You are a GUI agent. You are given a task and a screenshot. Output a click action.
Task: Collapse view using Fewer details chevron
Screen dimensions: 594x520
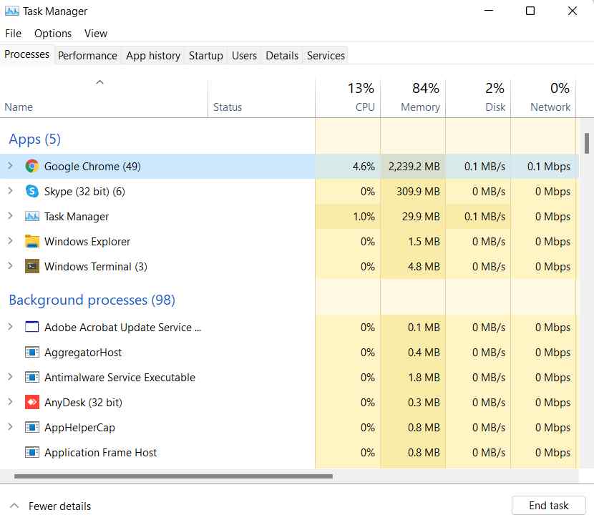pos(14,506)
